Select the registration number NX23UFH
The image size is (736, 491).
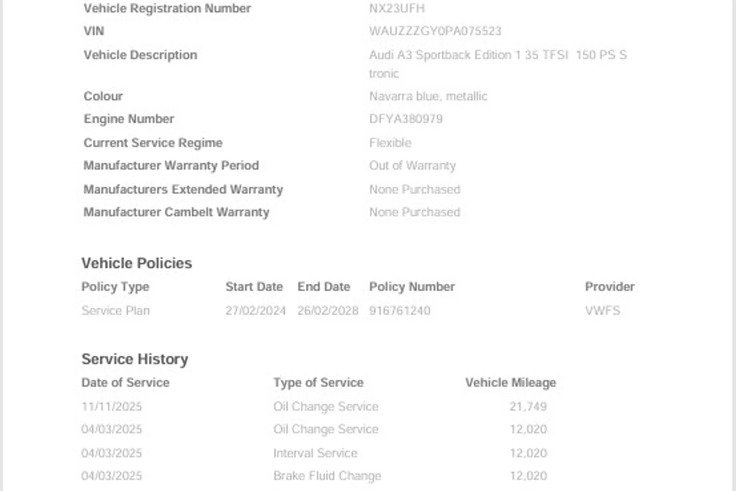pyautogui.click(x=397, y=8)
